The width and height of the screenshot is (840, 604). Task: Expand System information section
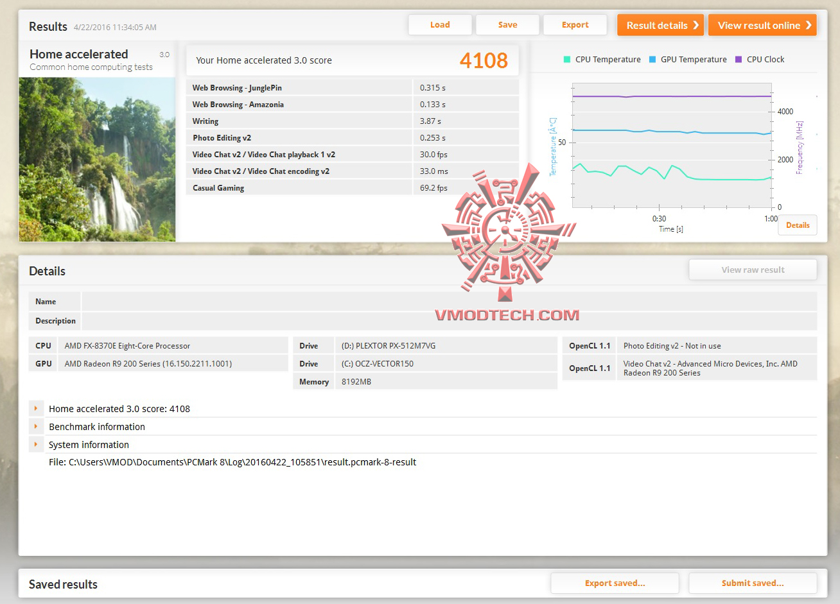(36, 444)
